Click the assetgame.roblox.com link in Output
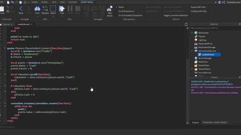Image resolution: width=241 pixels, height=135 pixels. (x=212, y=84)
